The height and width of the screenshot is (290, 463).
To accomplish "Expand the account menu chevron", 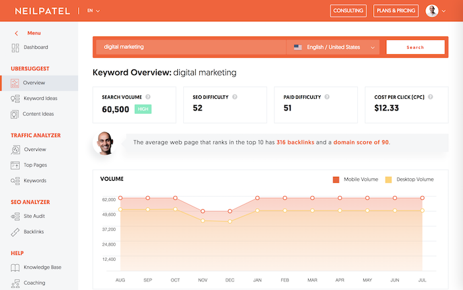I will (444, 11).
